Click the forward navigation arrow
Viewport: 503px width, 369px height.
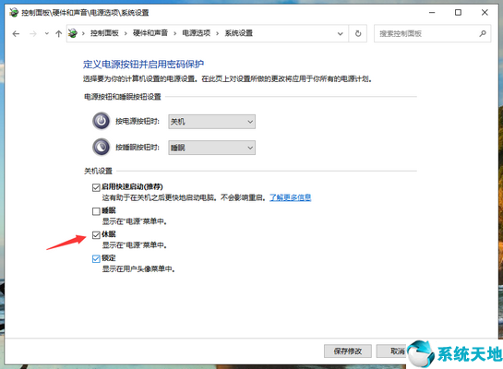(33, 33)
